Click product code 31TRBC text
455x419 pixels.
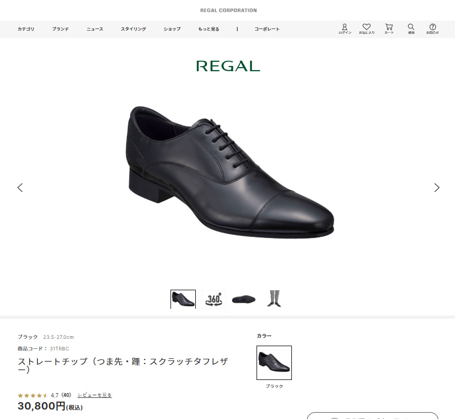[x=59, y=348]
